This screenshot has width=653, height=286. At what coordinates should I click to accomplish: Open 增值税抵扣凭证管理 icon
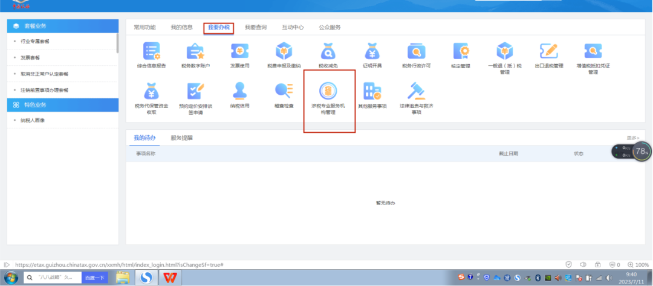593,51
